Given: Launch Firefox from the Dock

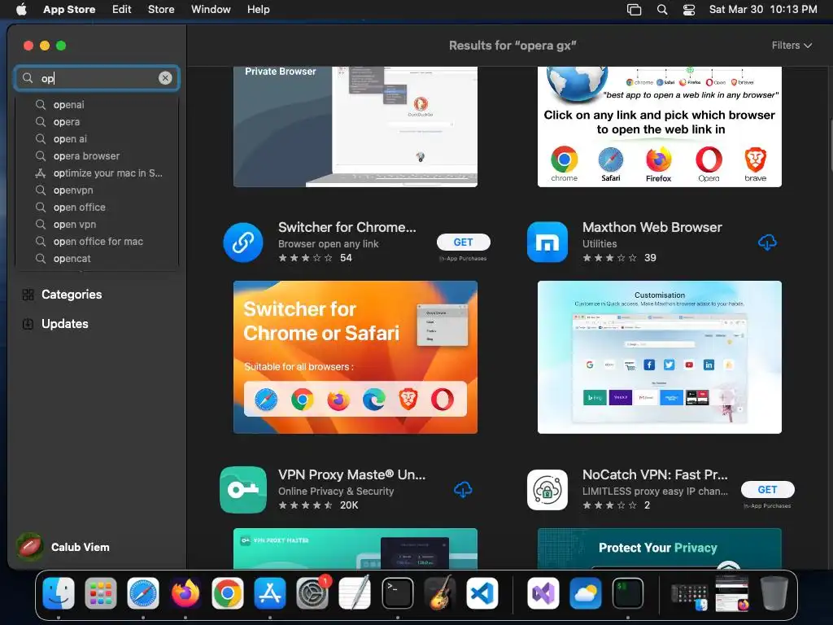Looking at the screenshot, I should click(x=185, y=593).
